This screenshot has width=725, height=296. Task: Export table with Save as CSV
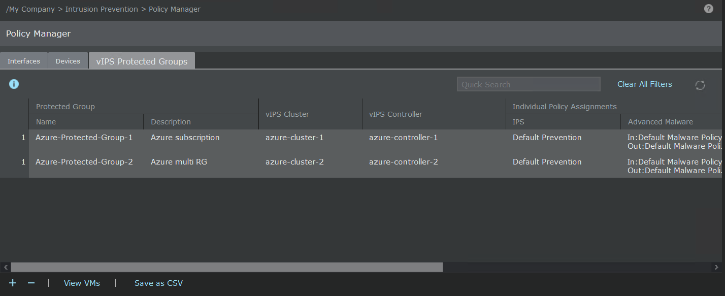tap(158, 283)
